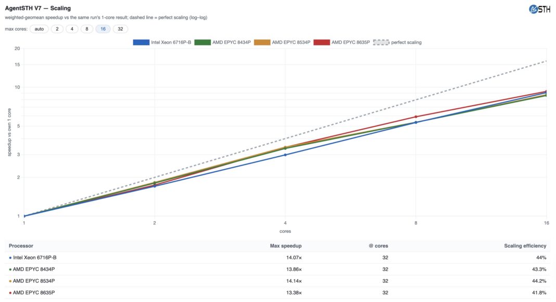Set max cores to 2
556x302 pixels.
(x=57, y=29)
